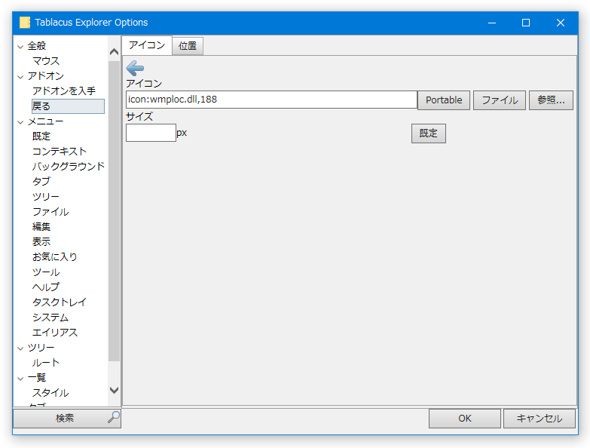This screenshot has height=448, width=590.
Task: Select ツール in the tree
Action: click(x=46, y=272)
